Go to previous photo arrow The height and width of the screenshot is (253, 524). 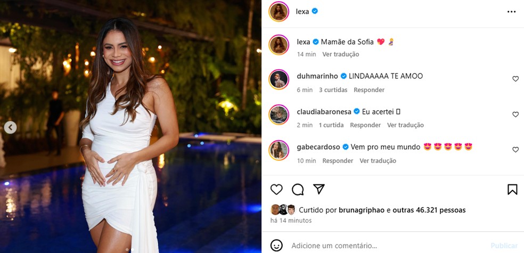pyautogui.click(x=11, y=127)
